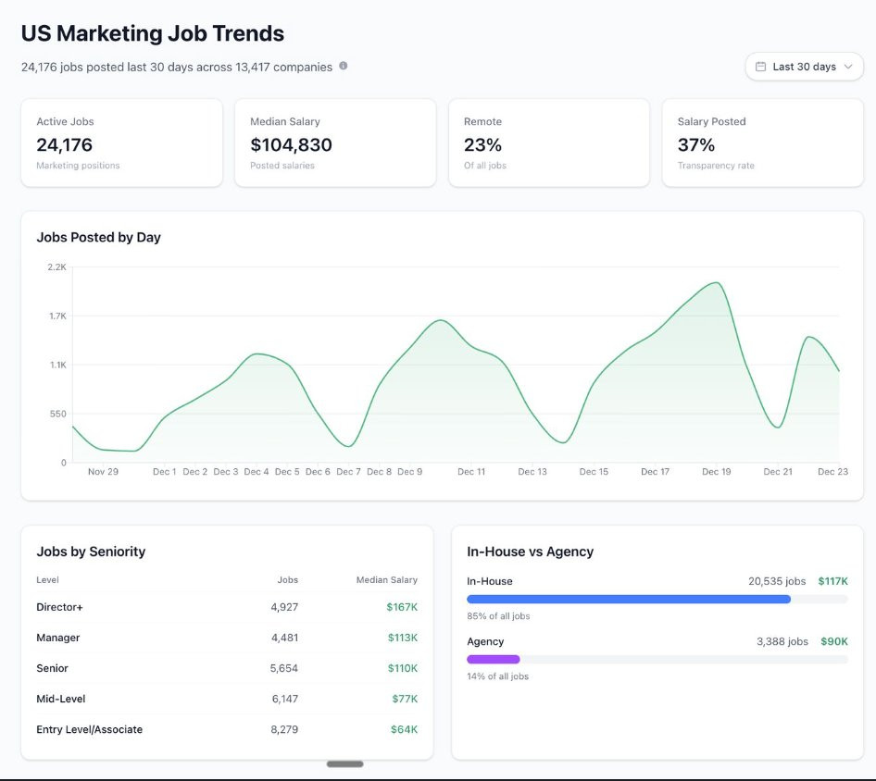Click the 1.7K y-axis label
This screenshot has height=781, width=876.
(x=57, y=316)
